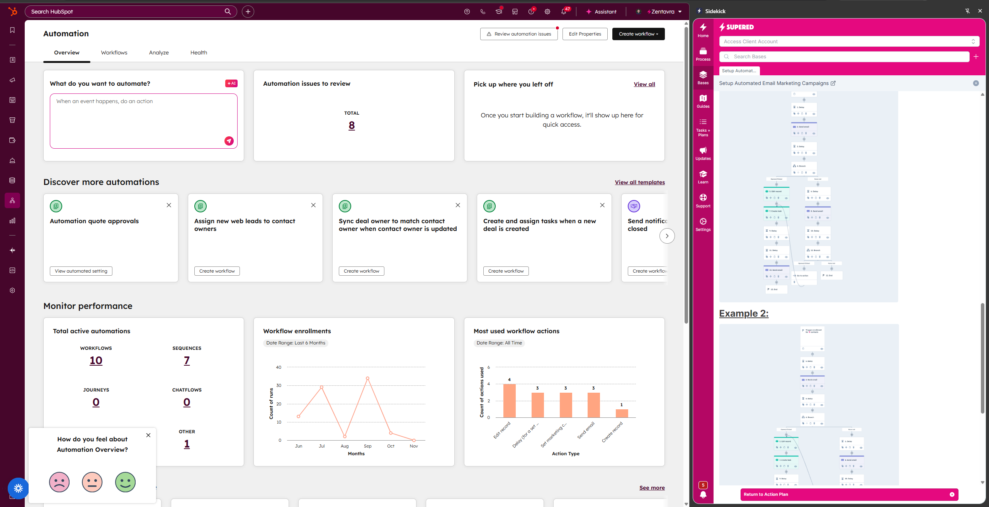
Task: Close the Setup Automated Email guide
Action: pyautogui.click(x=976, y=83)
